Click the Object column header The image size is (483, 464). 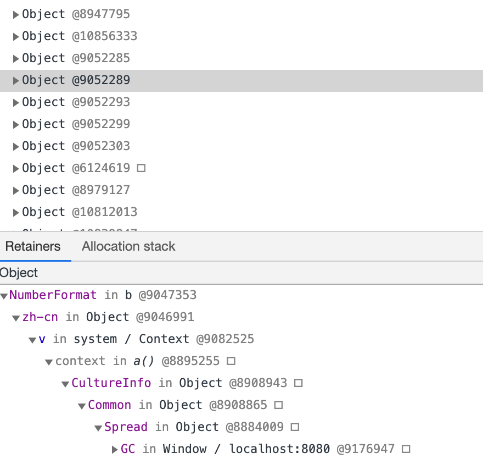click(x=19, y=273)
